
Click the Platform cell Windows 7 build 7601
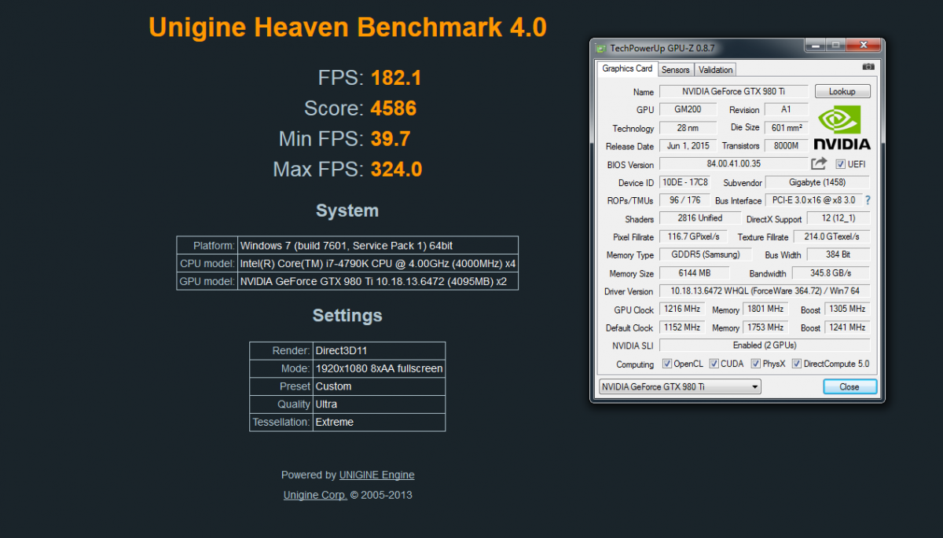coord(378,245)
